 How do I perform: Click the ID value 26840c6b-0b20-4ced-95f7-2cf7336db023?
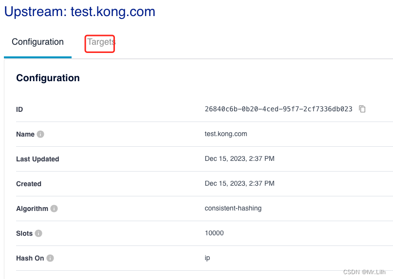pyautogui.click(x=279, y=109)
